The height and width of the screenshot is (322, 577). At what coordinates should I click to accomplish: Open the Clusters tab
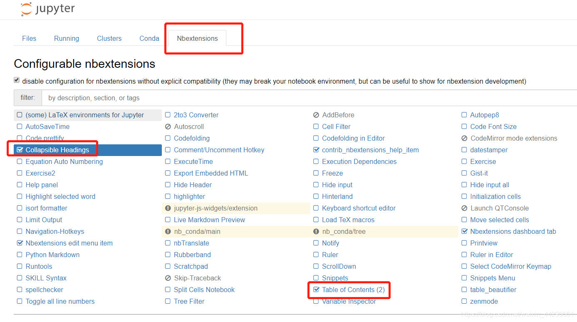pyautogui.click(x=109, y=38)
